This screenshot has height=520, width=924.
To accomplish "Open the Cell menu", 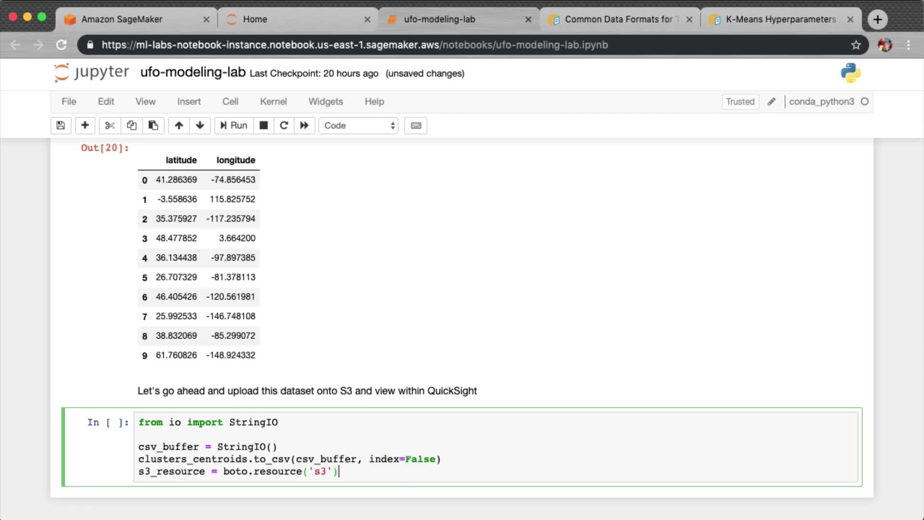I will point(230,102).
